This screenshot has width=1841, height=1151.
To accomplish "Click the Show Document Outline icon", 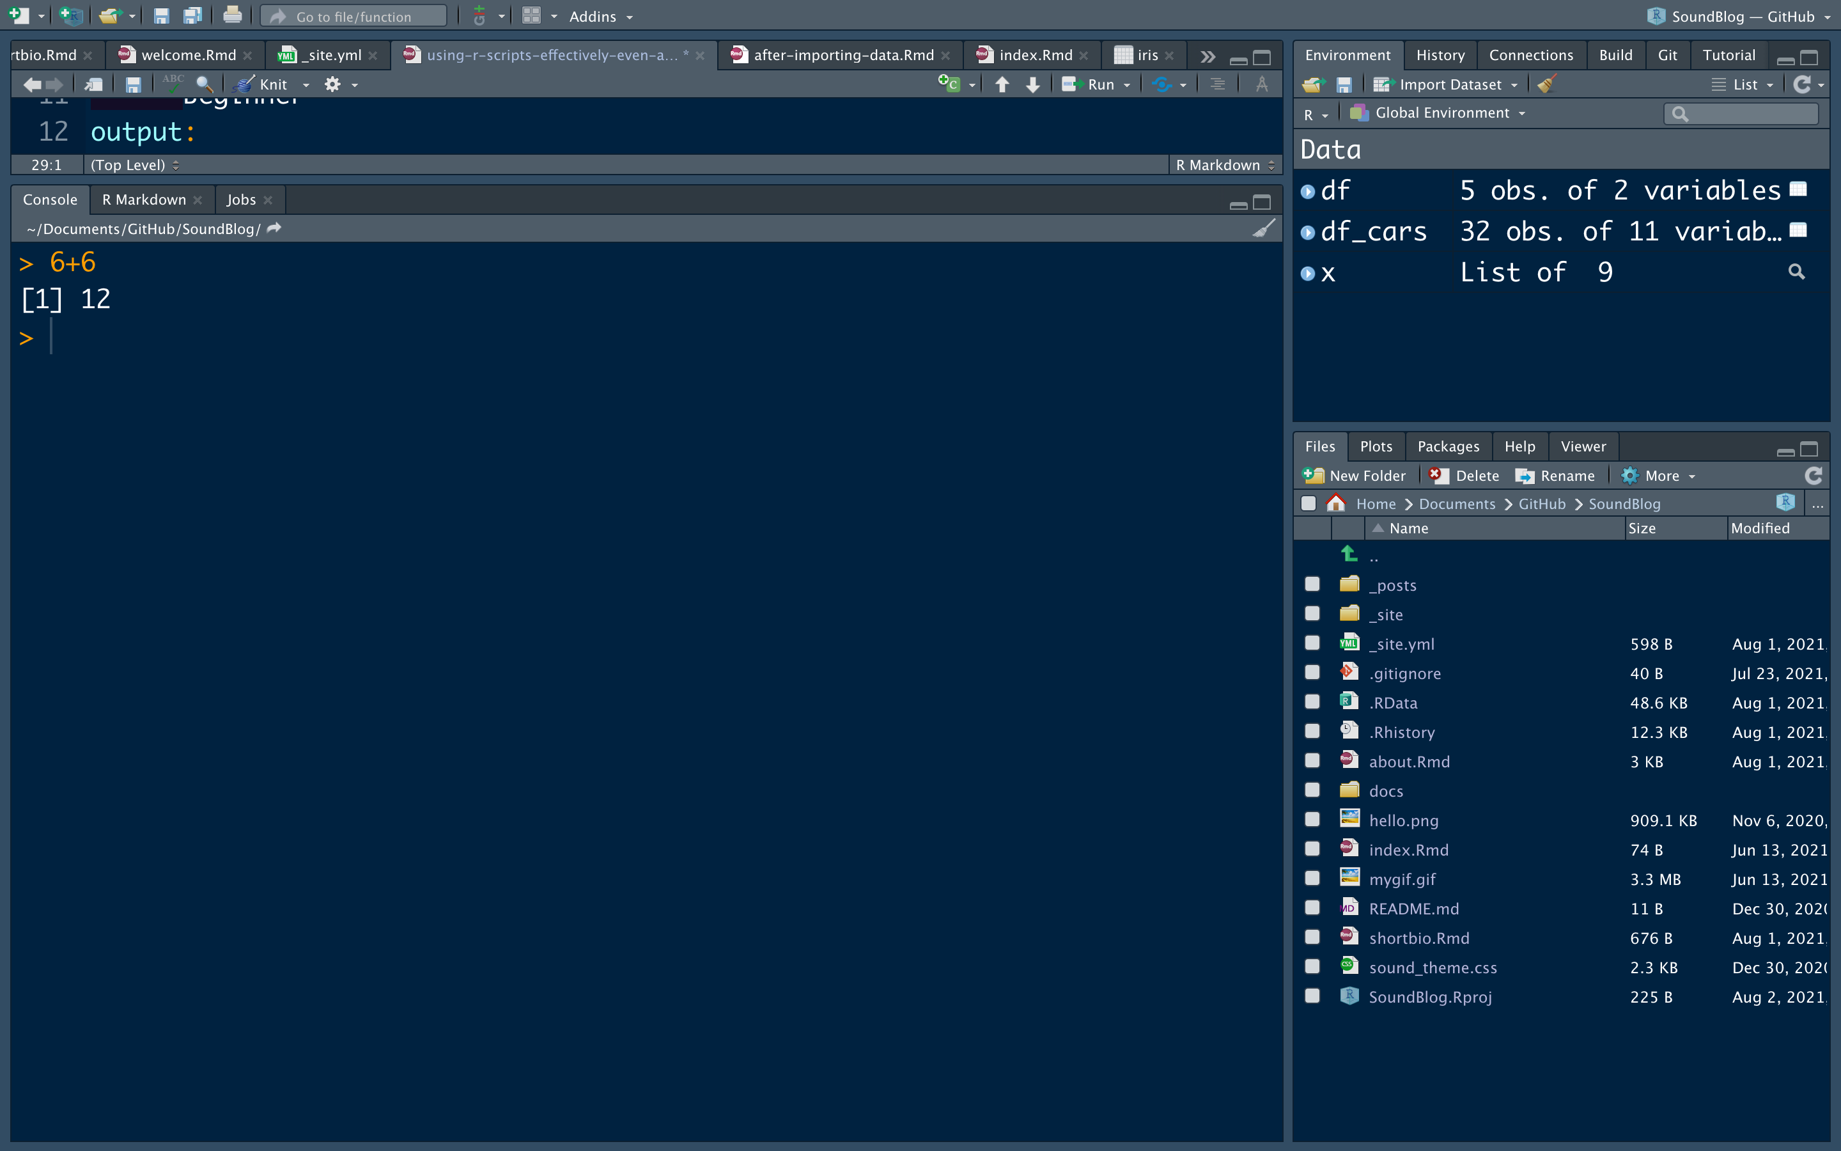I will pyautogui.click(x=1217, y=84).
